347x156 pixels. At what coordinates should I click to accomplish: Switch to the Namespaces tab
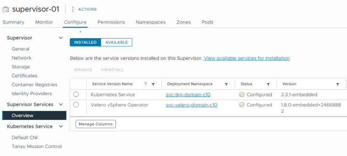(150, 22)
